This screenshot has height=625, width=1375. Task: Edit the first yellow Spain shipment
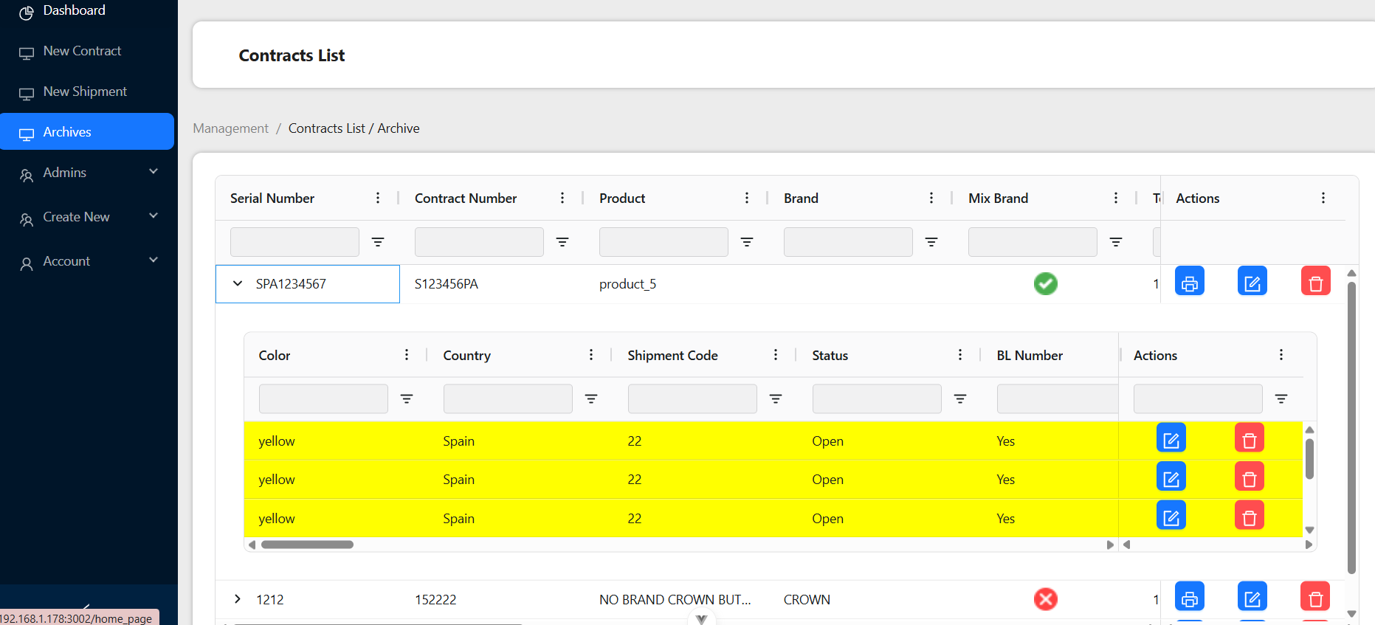[1171, 438]
